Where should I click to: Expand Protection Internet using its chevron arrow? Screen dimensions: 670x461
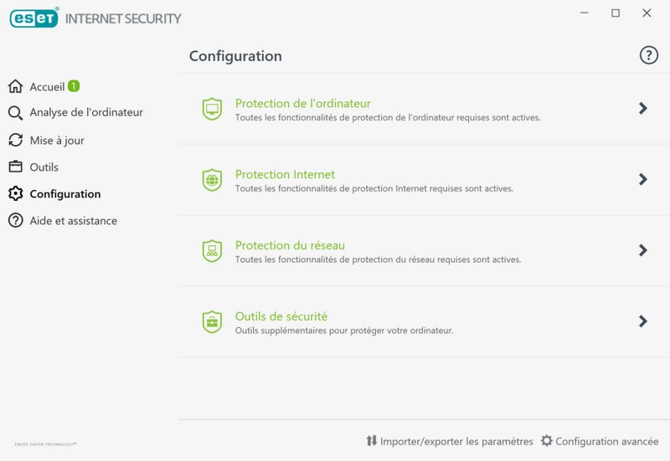point(642,179)
